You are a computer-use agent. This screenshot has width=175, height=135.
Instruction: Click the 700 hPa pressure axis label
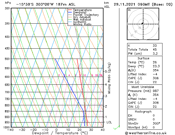[7, 92]
